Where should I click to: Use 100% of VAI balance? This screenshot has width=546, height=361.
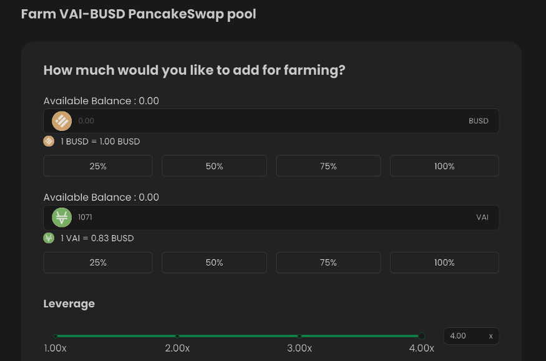coord(444,262)
